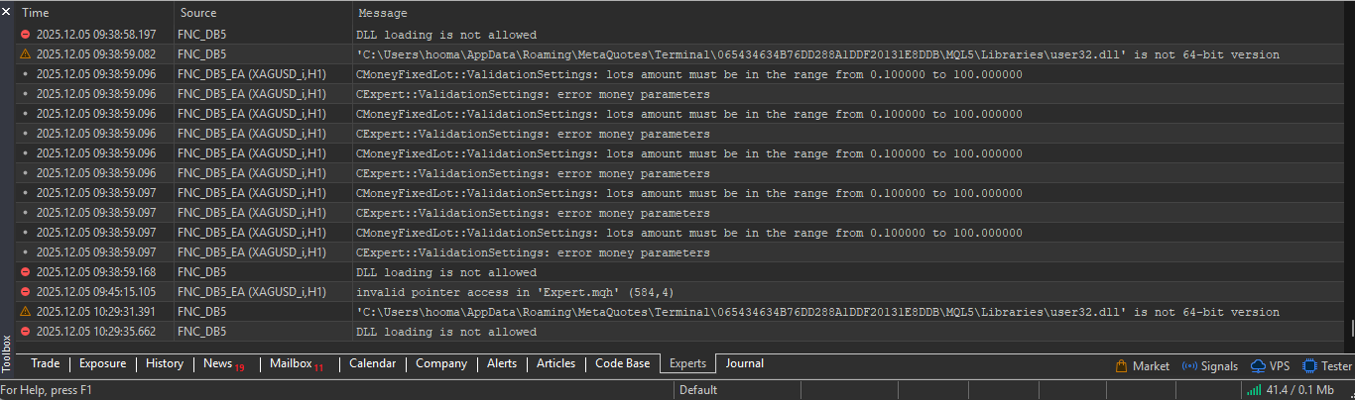Sort the log by the Time column header
Screen dimensions: 1355x400
(x=36, y=13)
